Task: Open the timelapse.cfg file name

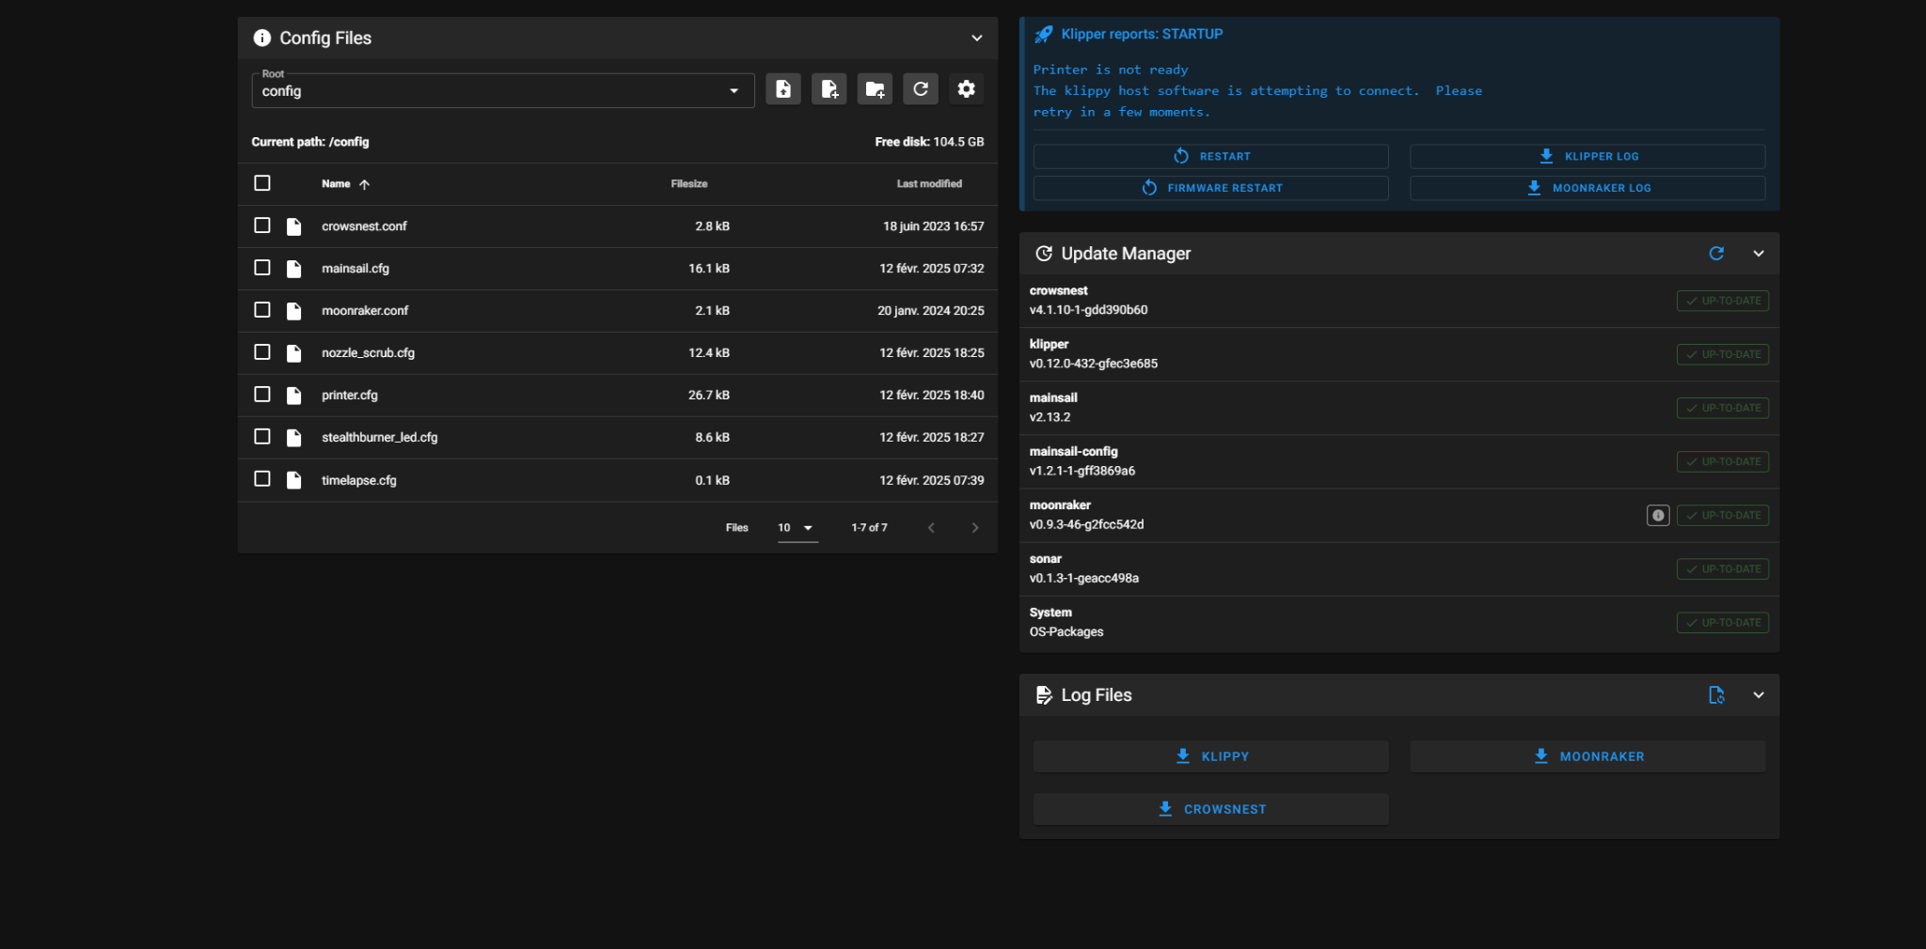Action: (x=359, y=480)
